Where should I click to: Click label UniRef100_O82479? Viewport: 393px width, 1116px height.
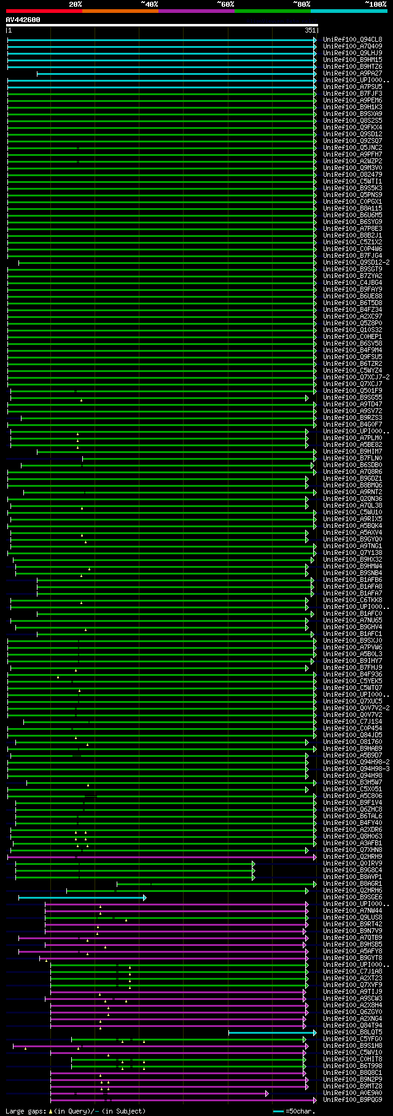click(352, 175)
